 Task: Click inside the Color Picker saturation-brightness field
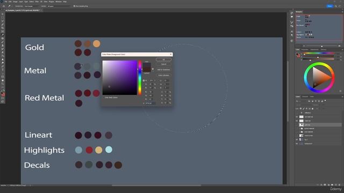pos(119,78)
